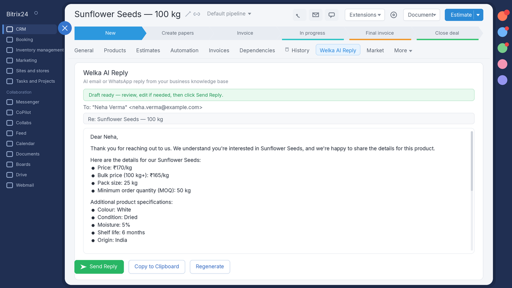
Task: Click the small circle next to Bitrix24 logo
Action: (36, 13)
